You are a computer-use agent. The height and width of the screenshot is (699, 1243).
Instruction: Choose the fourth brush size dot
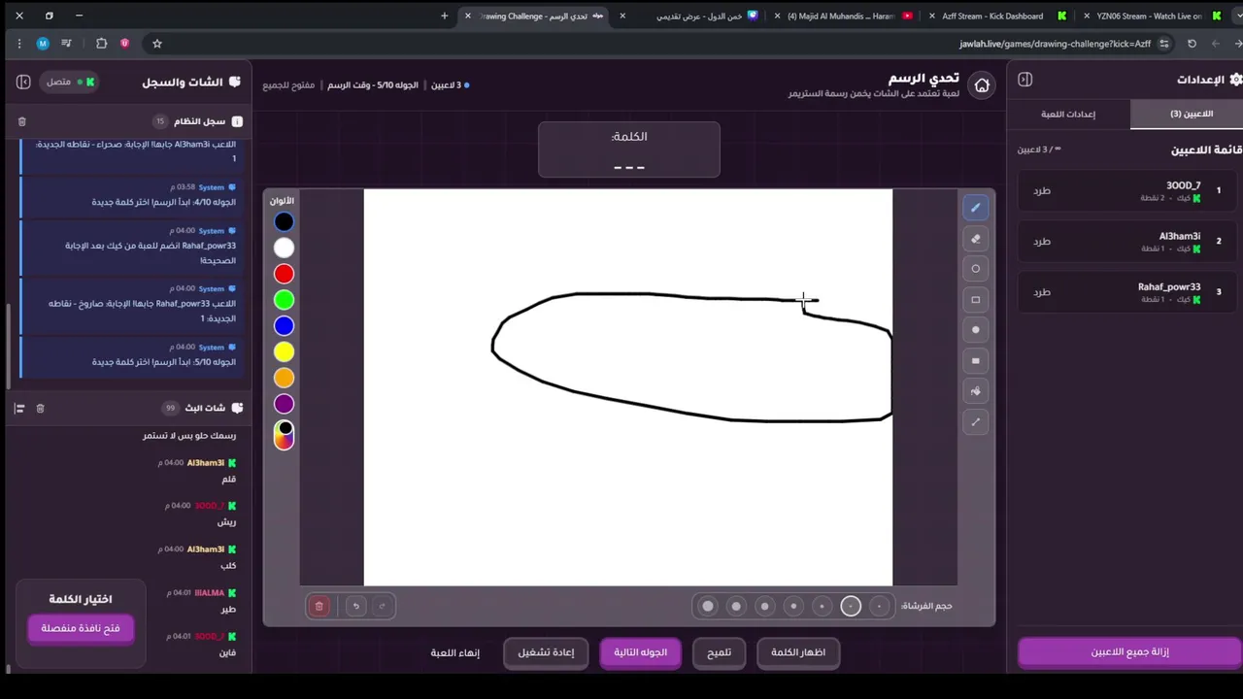tap(793, 606)
